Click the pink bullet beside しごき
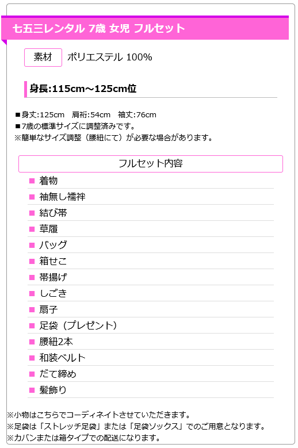Image resolution: width=298 pixels, height=448 pixels. click(x=32, y=293)
